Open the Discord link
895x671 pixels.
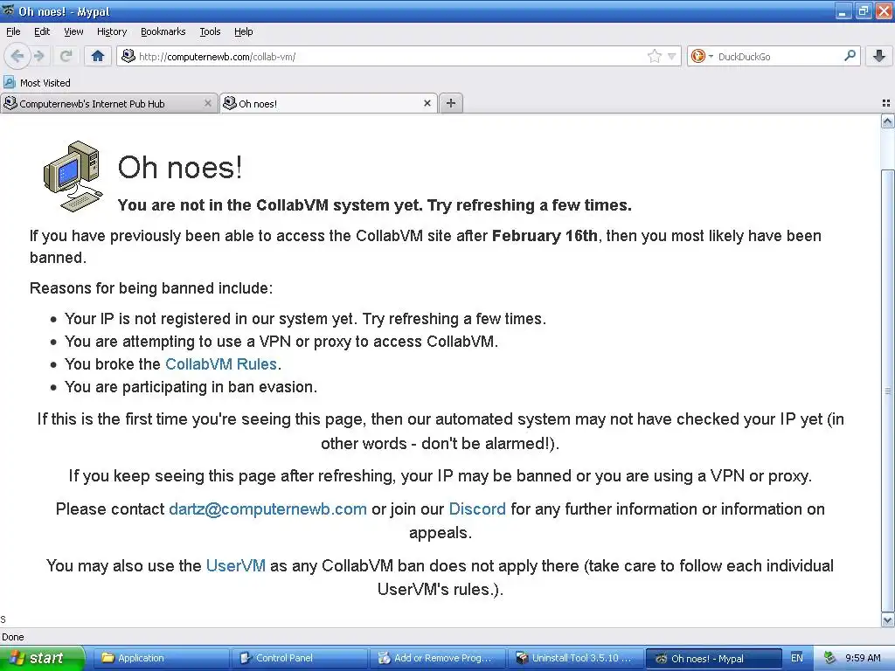(477, 509)
